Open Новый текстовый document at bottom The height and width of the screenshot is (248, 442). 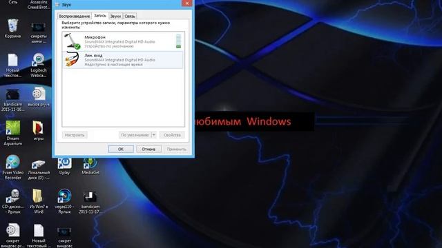[x=39, y=236]
